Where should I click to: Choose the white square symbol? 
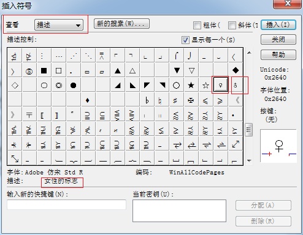click(58, 70)
